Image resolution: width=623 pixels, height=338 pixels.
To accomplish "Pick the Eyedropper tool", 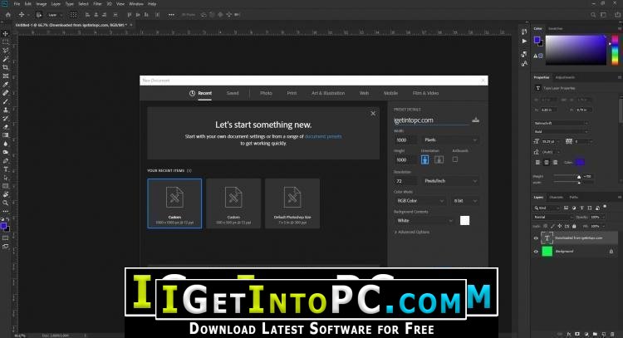I will point(6,84).
